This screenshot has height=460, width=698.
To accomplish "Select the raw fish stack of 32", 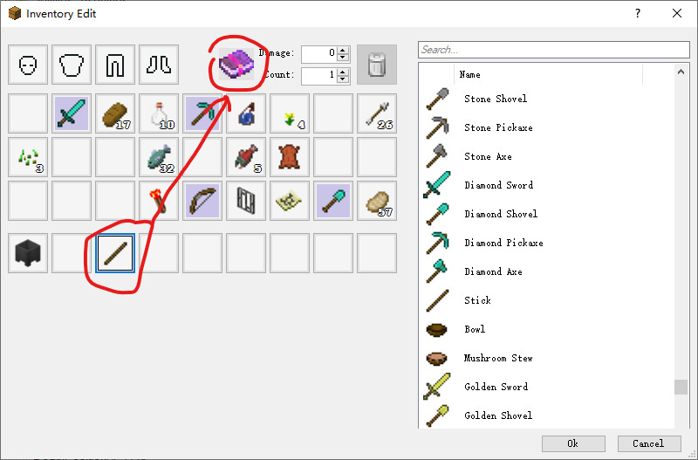I will point(159,157).
